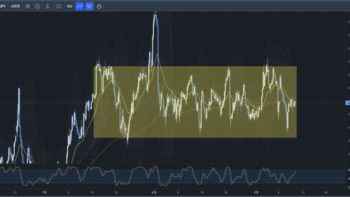Screen dimensions: 350x197
Task: Open the chart templates icon
Action: pyautogui.click(x=59, y=6)
